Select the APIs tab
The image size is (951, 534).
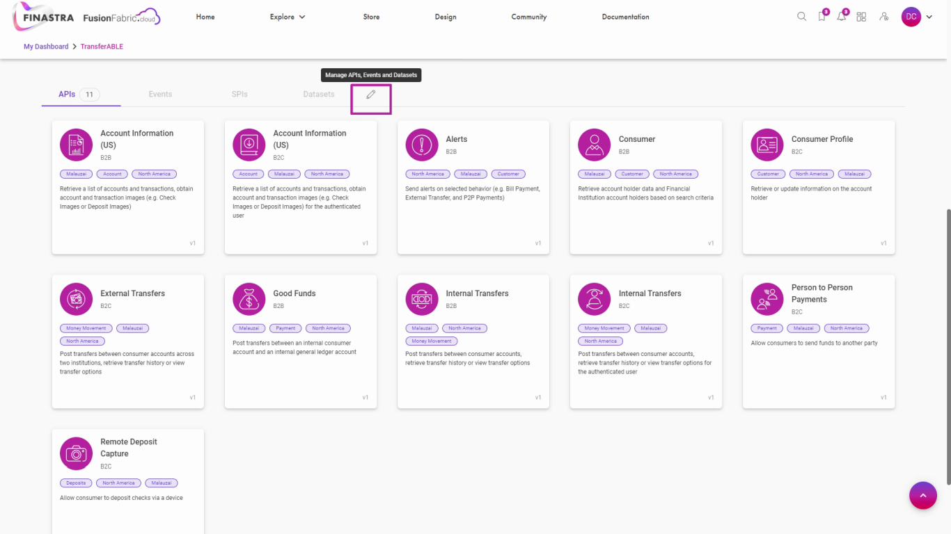click(x=81, y=95)
